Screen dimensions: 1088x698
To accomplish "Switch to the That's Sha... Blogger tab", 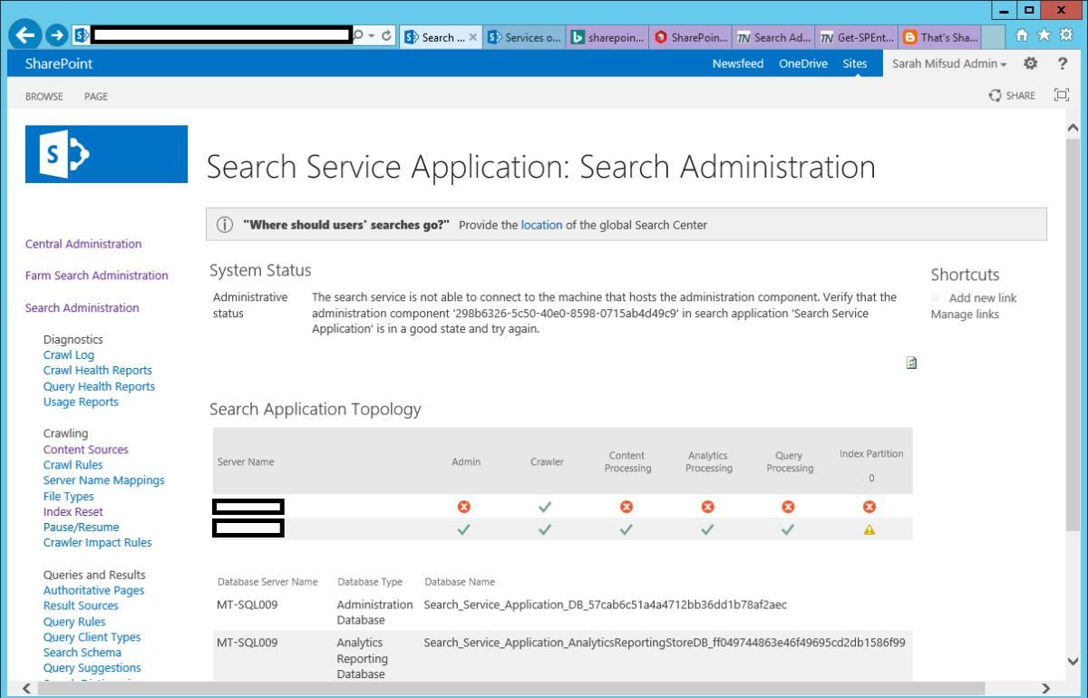I will [x=939, y=37].
